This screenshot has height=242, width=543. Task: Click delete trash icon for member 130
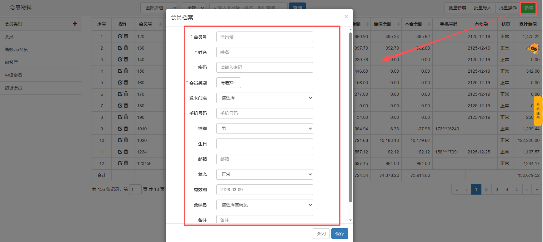126,48
